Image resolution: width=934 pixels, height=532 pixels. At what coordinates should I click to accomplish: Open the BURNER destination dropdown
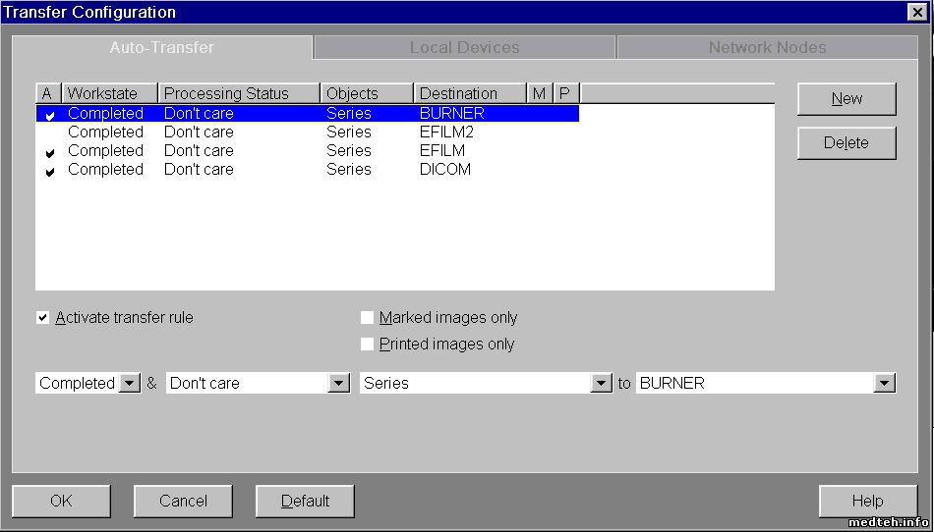point(885,384)
